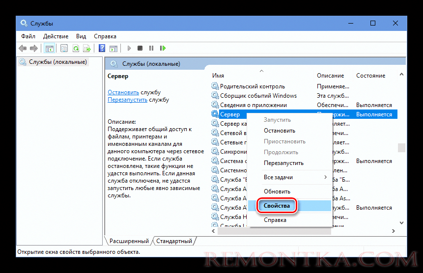
Task: Go back with the toolbar left arrow
Action: tap(23, 49)
